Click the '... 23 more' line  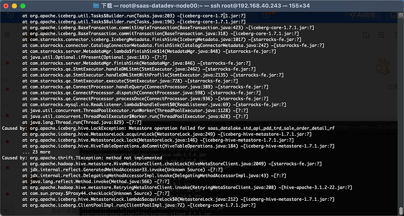pos(36,152)
